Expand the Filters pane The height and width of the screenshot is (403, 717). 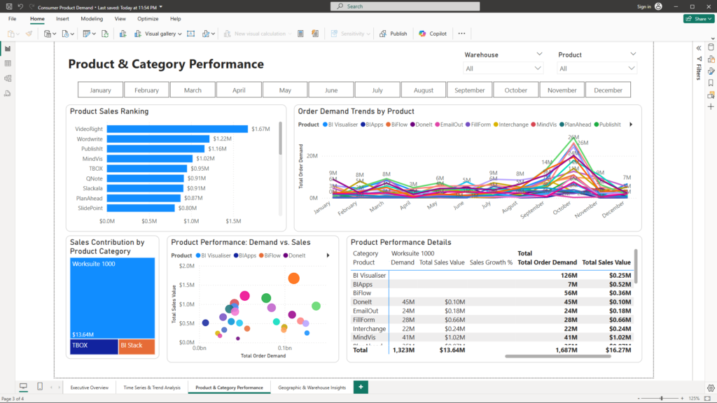pos(698,48)
